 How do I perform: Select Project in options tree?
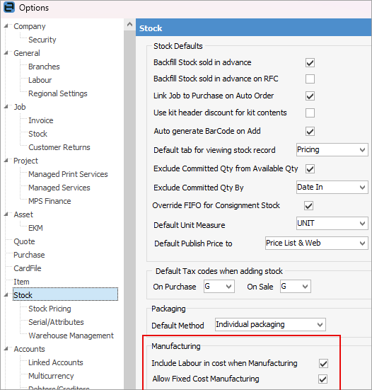(25, 161)
